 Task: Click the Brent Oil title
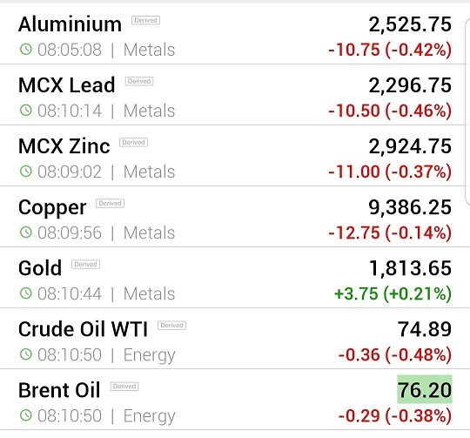[59, 390]
